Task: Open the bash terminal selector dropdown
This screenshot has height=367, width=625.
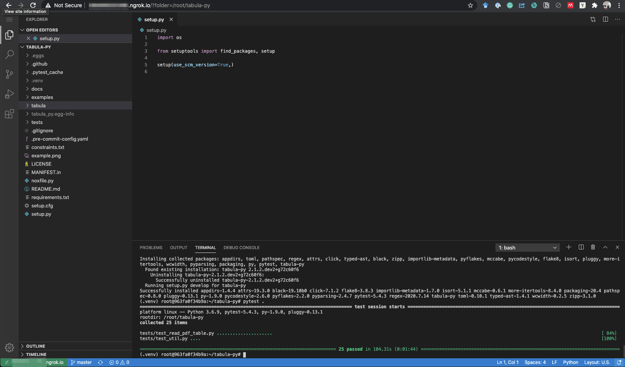Action: pyautogui.click(x=527, y=248)
